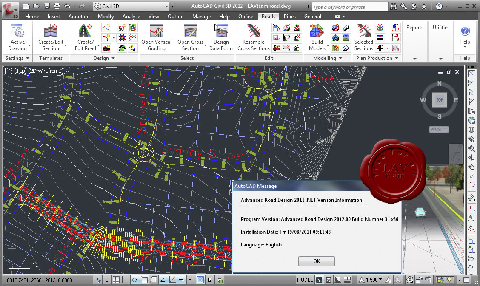Plot the drawing with the printer icon
Screen dimensions: 480x286
[x=57, y=6]
